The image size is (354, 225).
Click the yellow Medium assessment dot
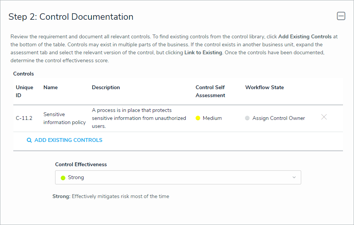click(198, 118)
